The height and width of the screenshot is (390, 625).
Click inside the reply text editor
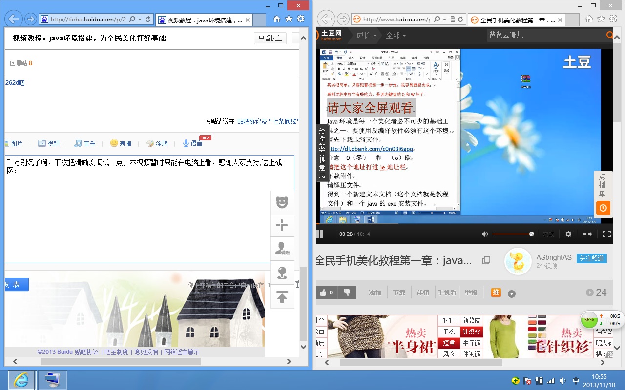tap(149, 209)
